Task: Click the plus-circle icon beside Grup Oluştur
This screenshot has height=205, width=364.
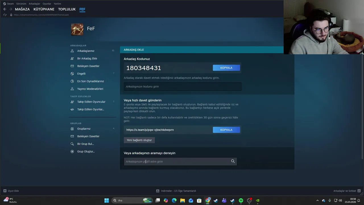Action: point(72,151)
